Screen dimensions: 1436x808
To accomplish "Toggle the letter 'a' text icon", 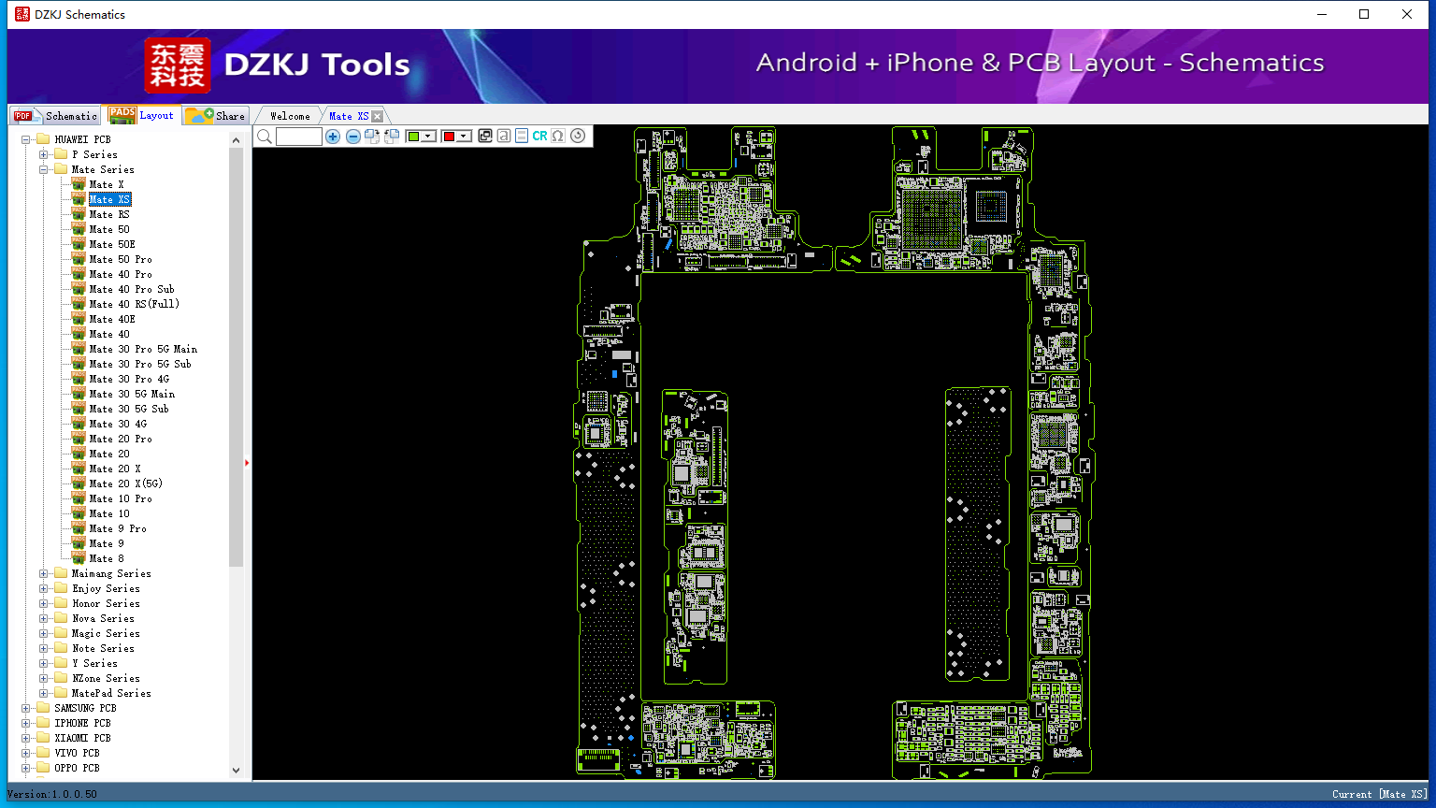I will (x=504, y=137).
